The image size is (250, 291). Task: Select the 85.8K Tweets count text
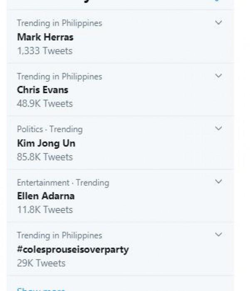point(45,157)
